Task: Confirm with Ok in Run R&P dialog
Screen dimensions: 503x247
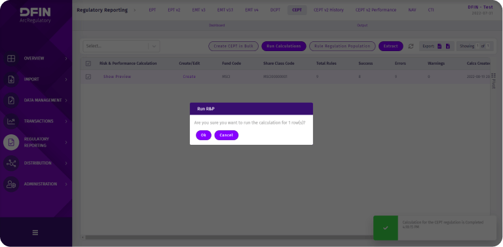Action: point(204,136)
